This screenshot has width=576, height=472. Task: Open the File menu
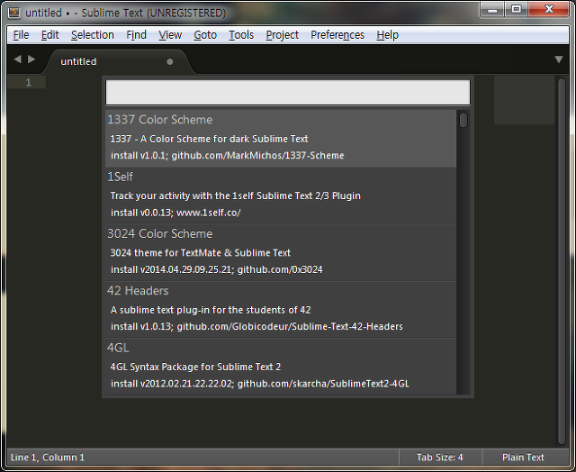[x=21, y=35]
